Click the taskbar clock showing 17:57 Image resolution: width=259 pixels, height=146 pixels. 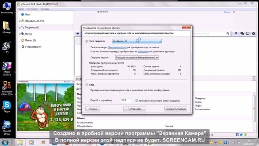click(248, 142)
